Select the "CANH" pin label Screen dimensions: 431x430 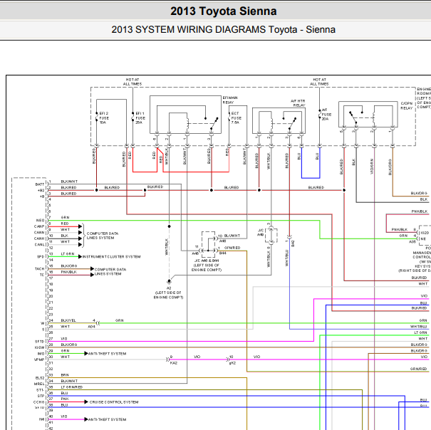tap(39, 238)
